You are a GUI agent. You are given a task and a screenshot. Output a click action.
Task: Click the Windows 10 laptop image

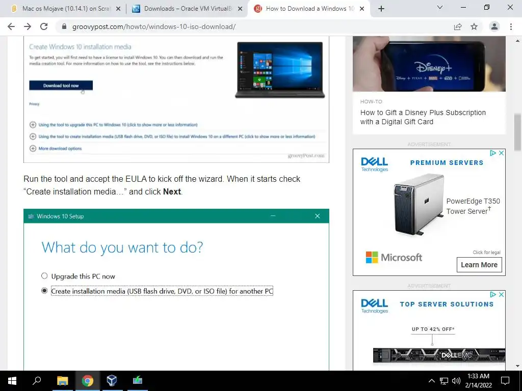[280, 70]
